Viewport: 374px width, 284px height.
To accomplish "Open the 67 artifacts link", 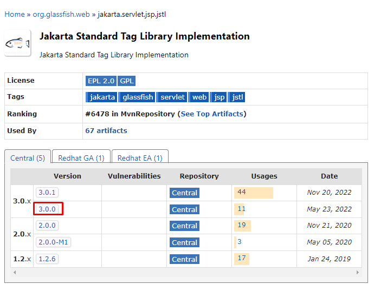I will (x=106, y=131).
